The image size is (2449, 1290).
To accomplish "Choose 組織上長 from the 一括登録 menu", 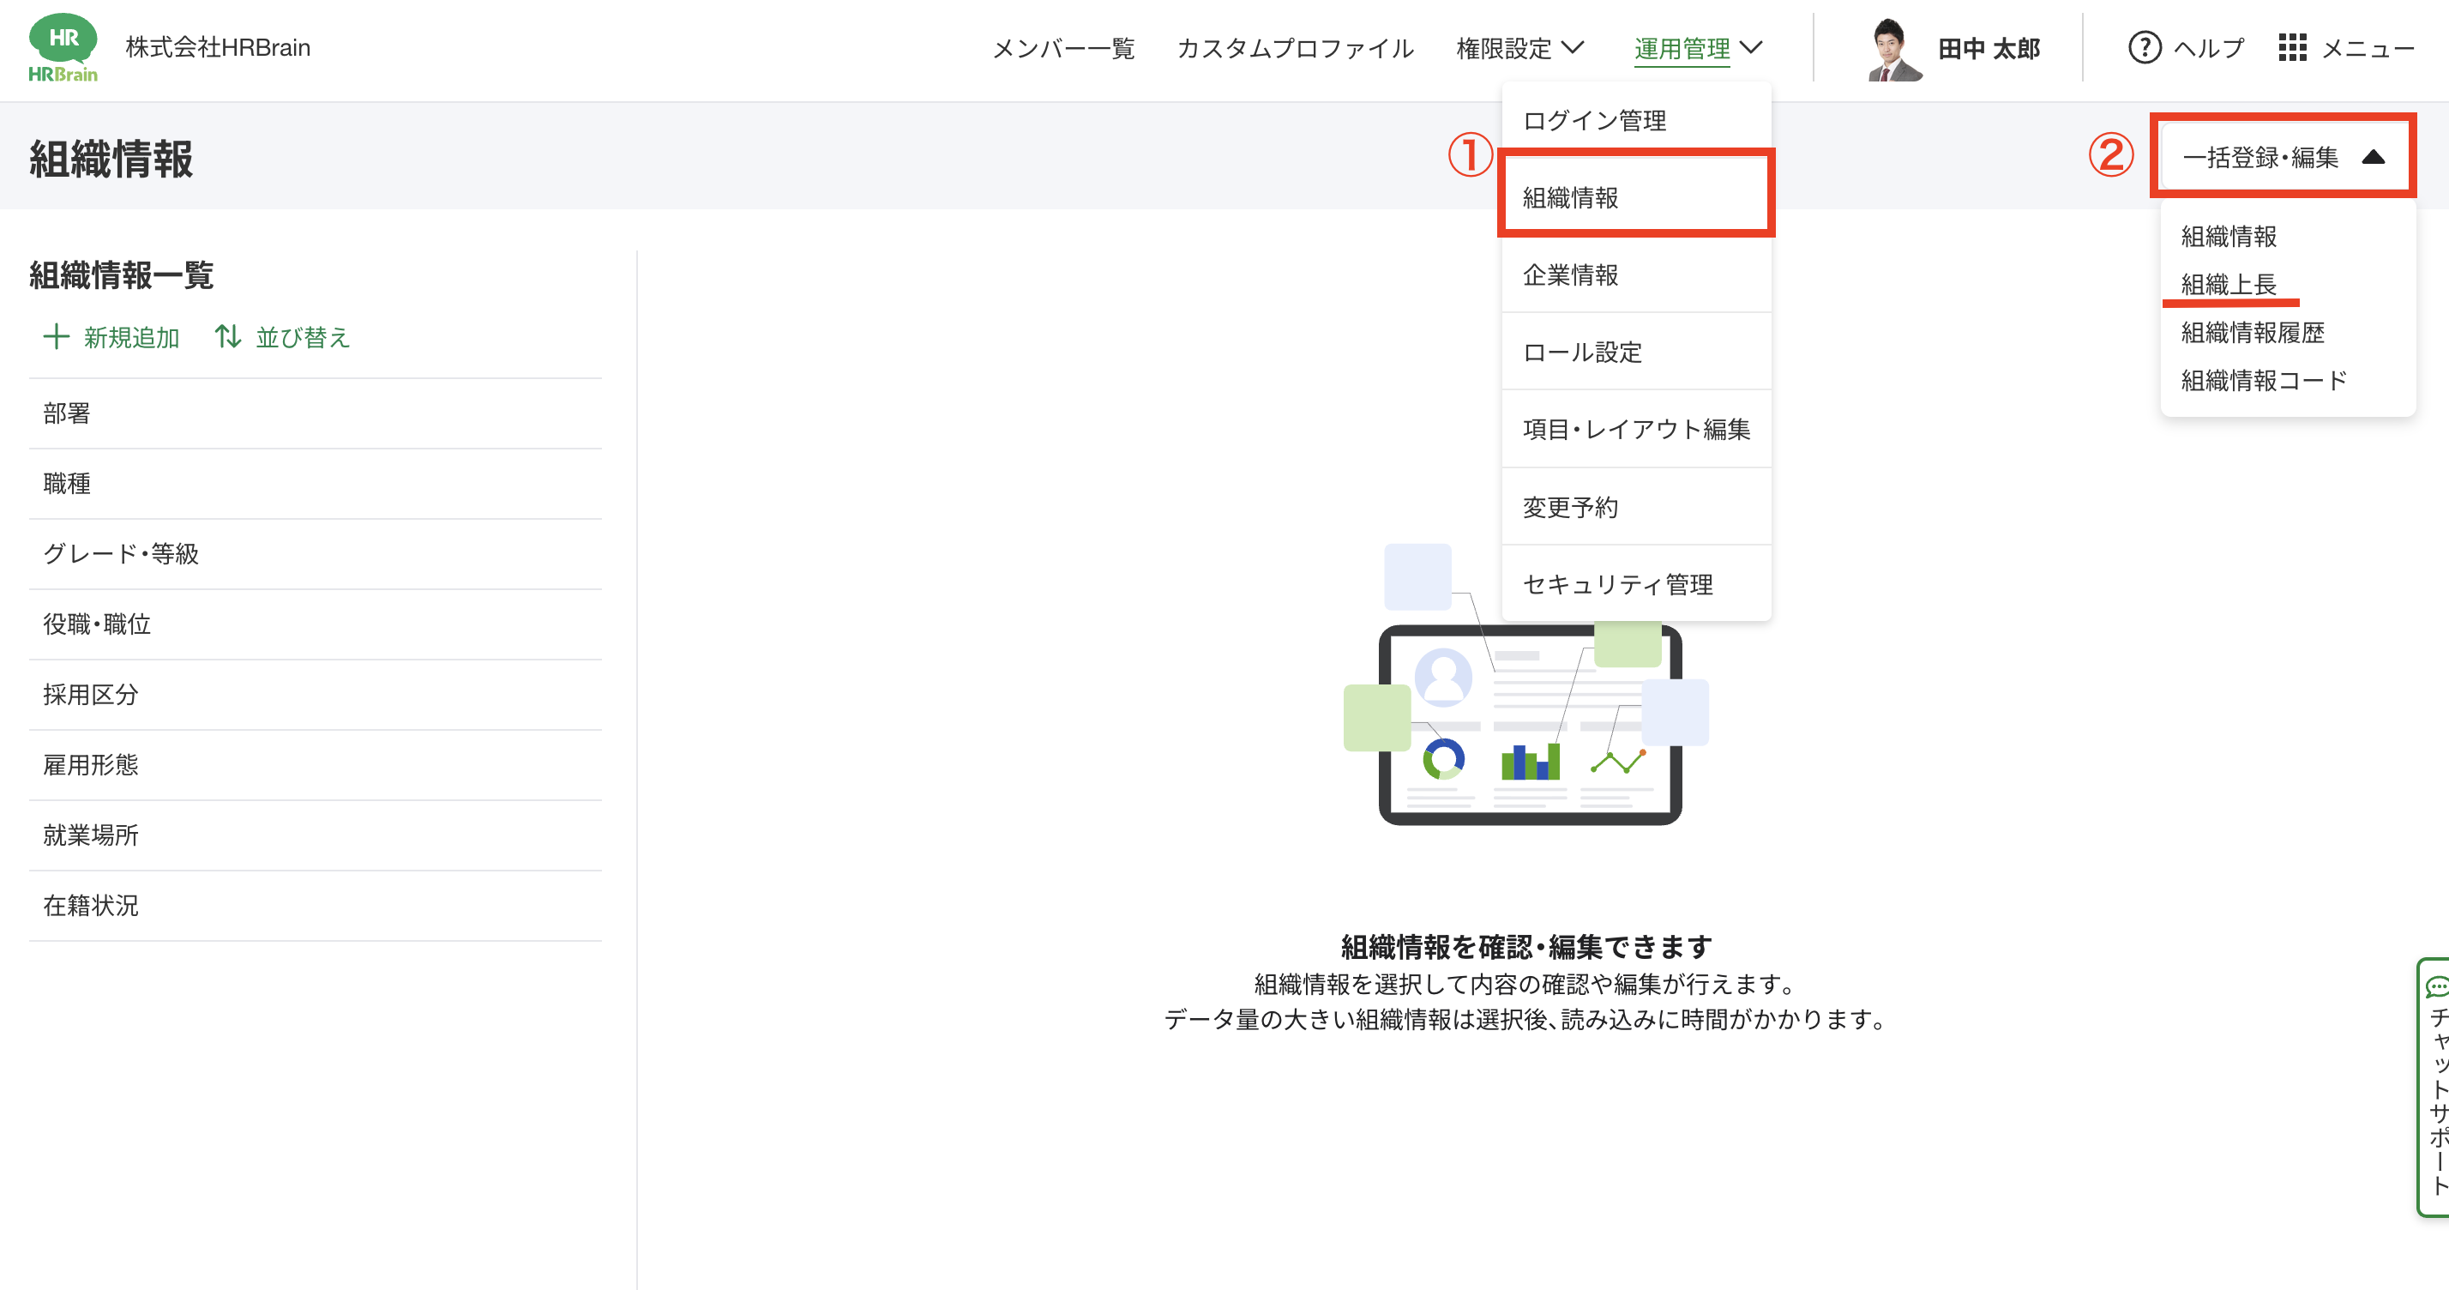I will [2228, 284].
